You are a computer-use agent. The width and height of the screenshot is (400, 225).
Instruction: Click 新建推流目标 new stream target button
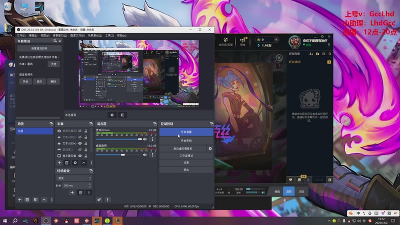pos(39,48)
